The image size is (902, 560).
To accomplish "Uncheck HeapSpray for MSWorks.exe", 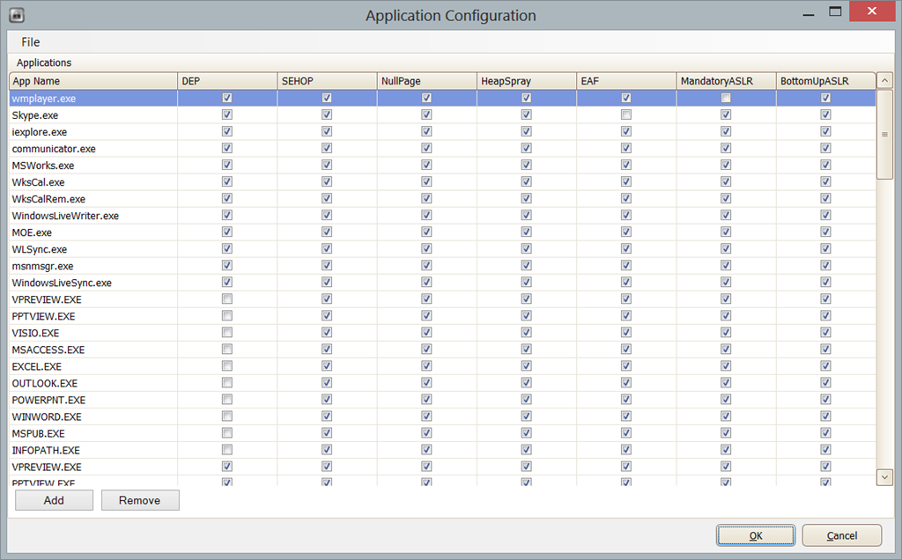I will click(x=527, y=165).
